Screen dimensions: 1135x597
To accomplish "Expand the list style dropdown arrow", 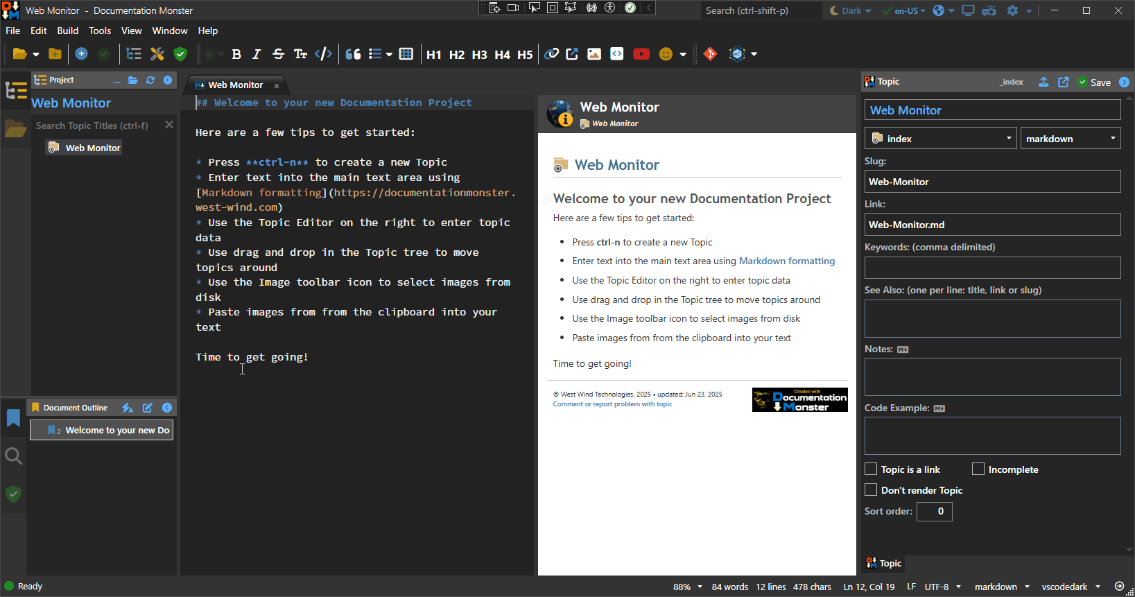I will pos(389,54).
